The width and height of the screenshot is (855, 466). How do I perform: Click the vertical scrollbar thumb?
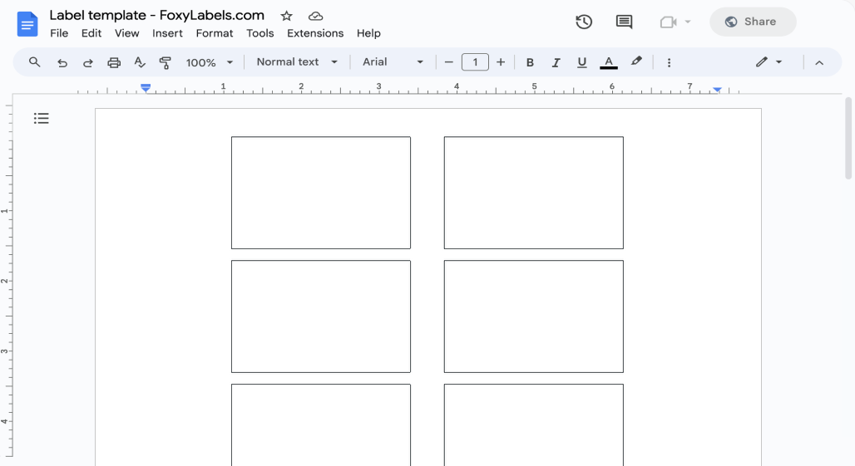point(848,138)
